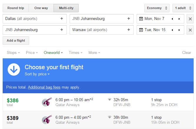This screenshot has width=196, height=129.
Task: Click the calendar icon beside Tue, Nov 15
Action: (141, 30)
